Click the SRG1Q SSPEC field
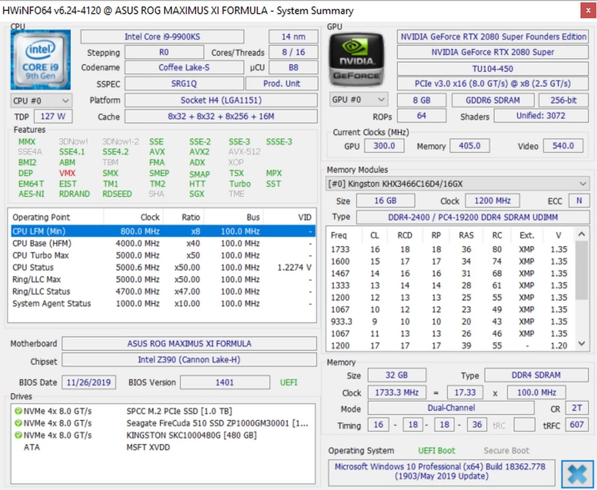 click(184, 84)
